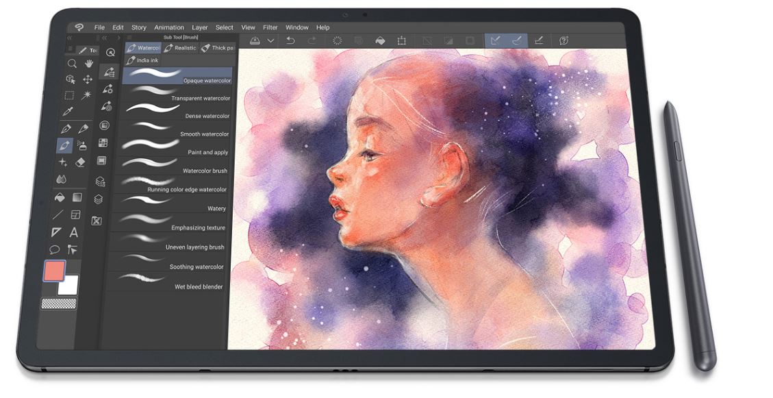The height and width of the screenshot is (398, 773).
Task: Collapse the Sub Tool panel with its double-arrow chevron
Action: click(104, 38)
